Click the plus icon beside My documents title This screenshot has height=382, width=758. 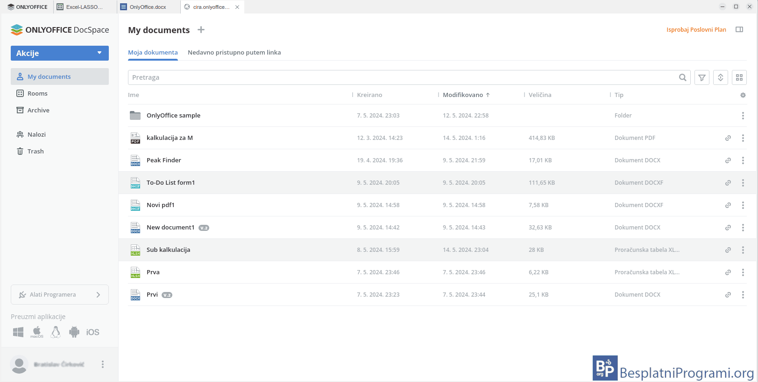201,30
